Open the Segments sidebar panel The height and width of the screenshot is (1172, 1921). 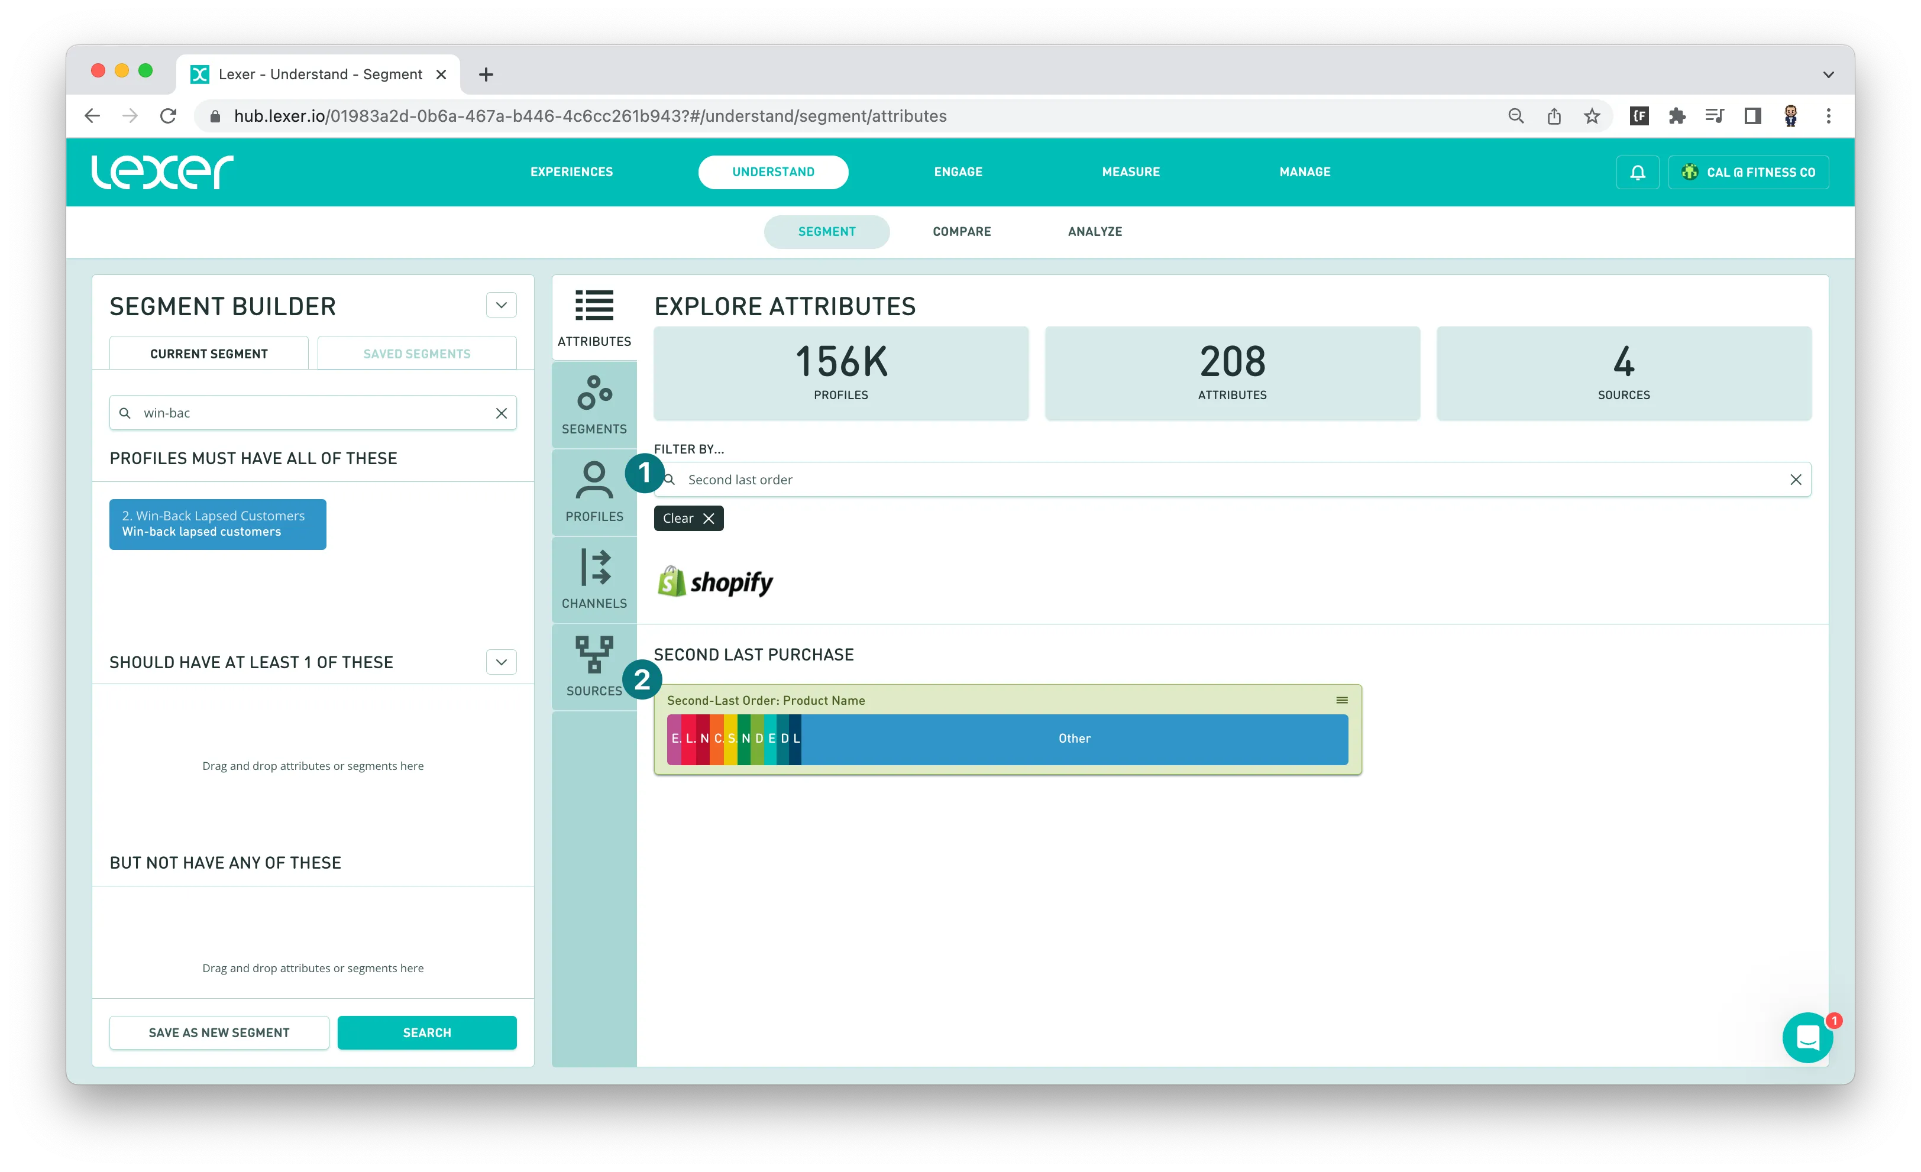pos(594,404)
